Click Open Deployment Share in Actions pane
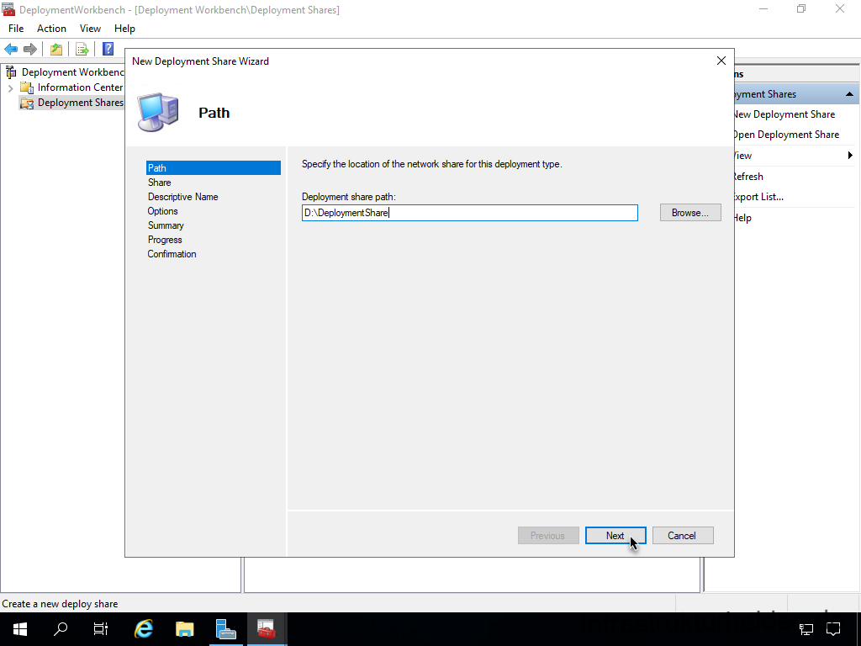 pos(786,135)
